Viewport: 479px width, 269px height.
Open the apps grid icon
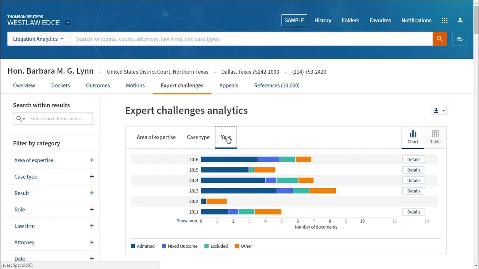445,21
